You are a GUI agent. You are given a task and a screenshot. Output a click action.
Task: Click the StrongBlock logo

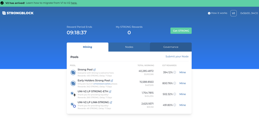18,13
